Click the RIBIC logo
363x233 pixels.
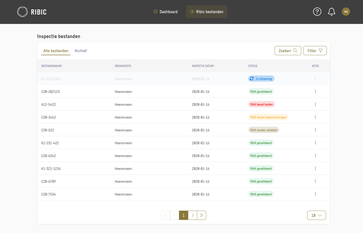coord(32,12)
